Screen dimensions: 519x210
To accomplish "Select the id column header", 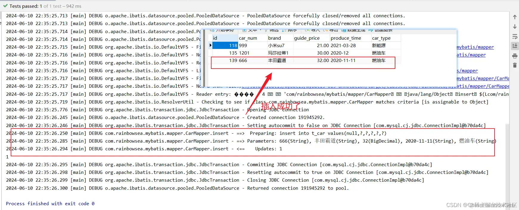I will 225,38.
